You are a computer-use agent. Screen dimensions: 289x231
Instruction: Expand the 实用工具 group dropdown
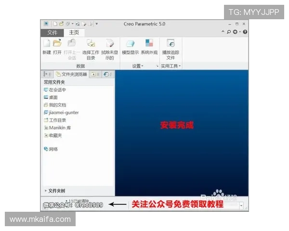(171, 66)
